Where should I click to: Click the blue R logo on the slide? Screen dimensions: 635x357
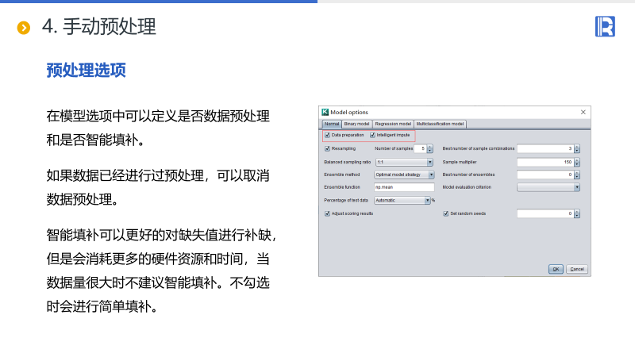pos(605,26)
